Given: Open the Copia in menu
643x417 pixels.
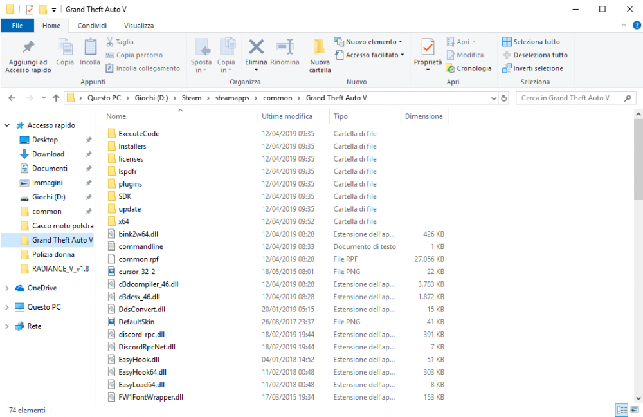Looking at the screenshot, I should coord(226,55).
